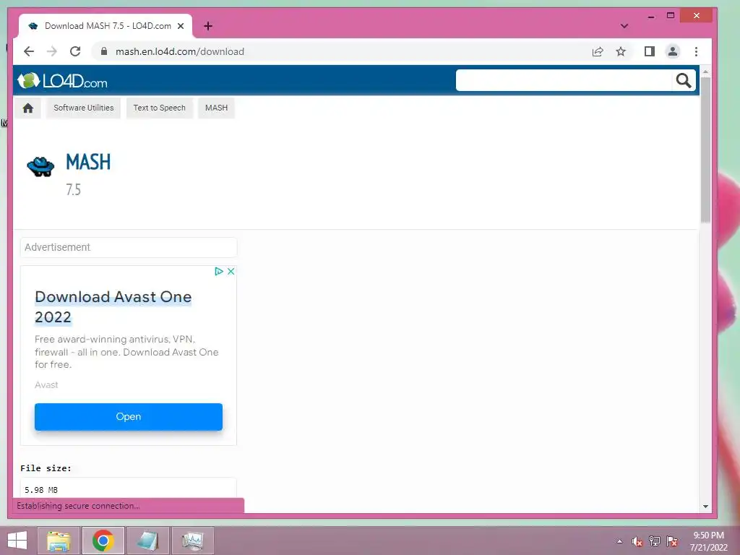The image size is (740, 555).
Task: Open the Chrome side panel
Action: point(650,51)
